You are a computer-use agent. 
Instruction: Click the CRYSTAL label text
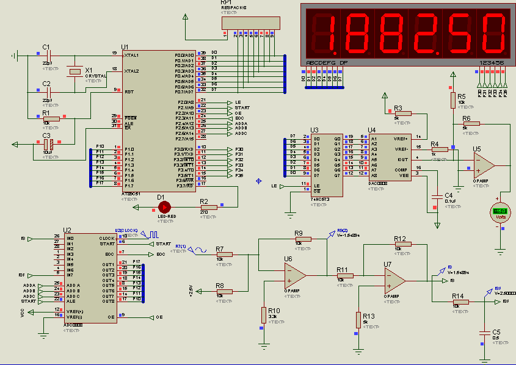click(96, 76)
